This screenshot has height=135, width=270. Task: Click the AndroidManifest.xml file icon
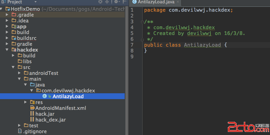click(x=32, y=108)
